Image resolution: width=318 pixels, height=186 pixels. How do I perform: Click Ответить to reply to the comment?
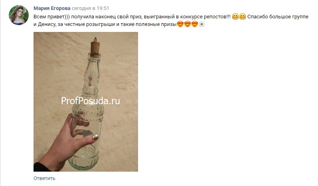44,178
